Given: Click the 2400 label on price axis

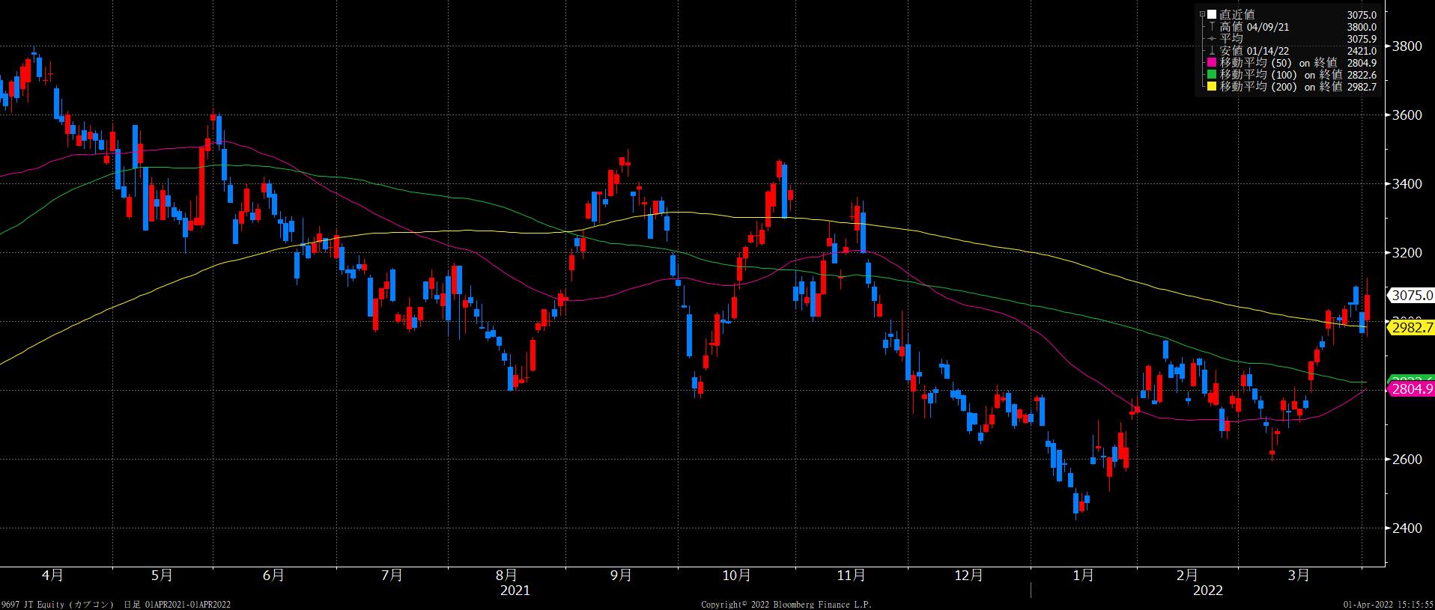Looking at the screenshot, I should [1407, 528].
